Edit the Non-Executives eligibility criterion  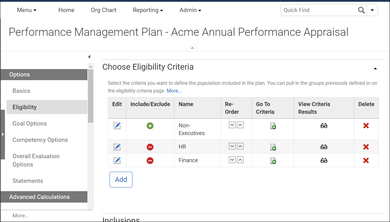tap(117, 125)
